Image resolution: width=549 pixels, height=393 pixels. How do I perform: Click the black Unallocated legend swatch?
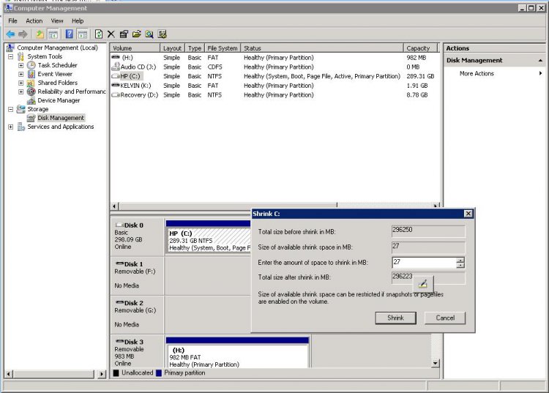[116, 373]
